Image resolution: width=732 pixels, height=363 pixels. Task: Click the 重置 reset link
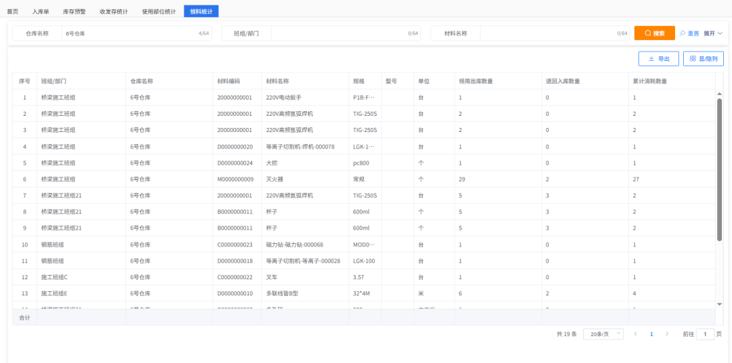click(689, 34)
